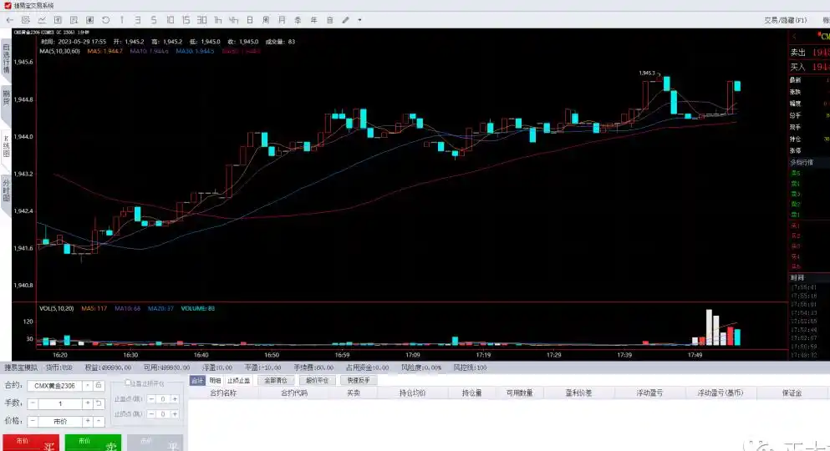830x451 pixels.
Task: Switch to weekly (周) chart period
Action: 266,20
